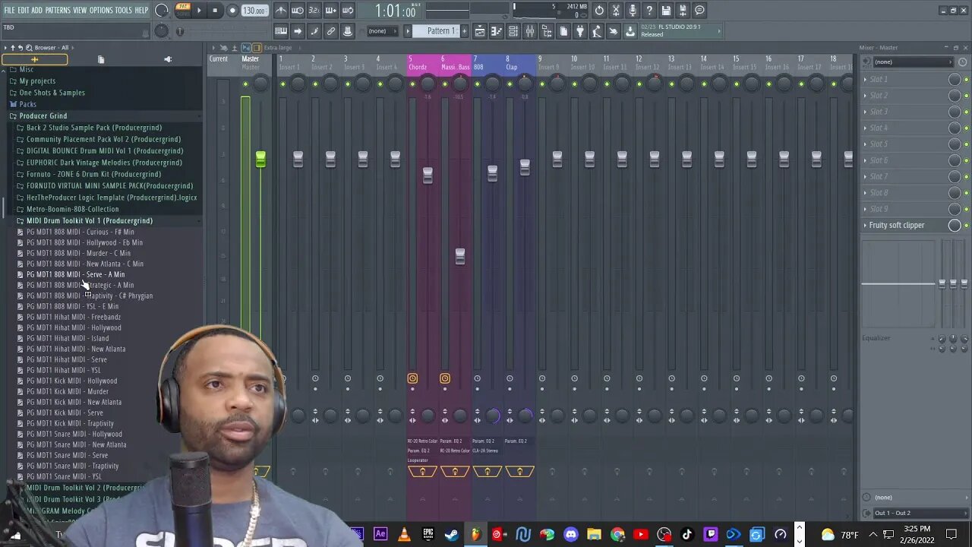The width and height of the screenshot is (972, 547).
Task: Click the Render/export icon
Action: pyautogui.click(x=683, y=11)
